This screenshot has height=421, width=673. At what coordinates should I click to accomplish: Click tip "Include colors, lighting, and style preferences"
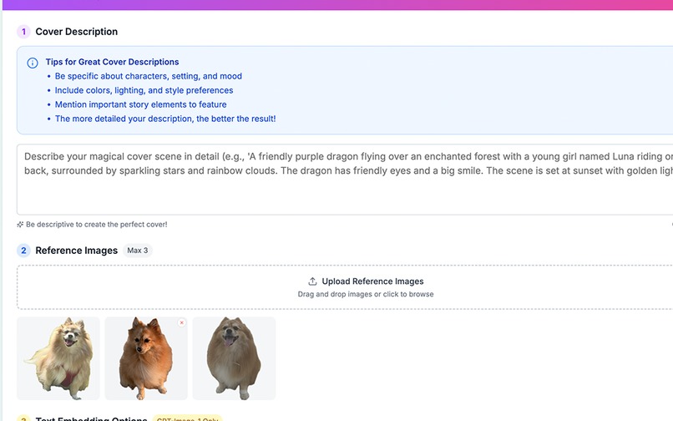pos(144,90)
